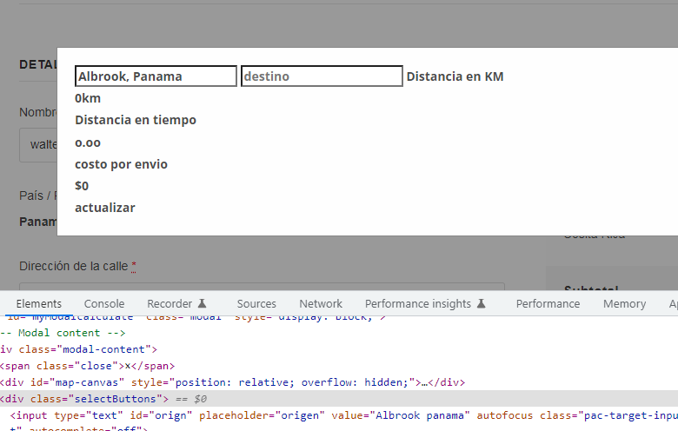Click the $0 shipping cost value
This screenshot has width=678, height=431.
tap(82, 186)
